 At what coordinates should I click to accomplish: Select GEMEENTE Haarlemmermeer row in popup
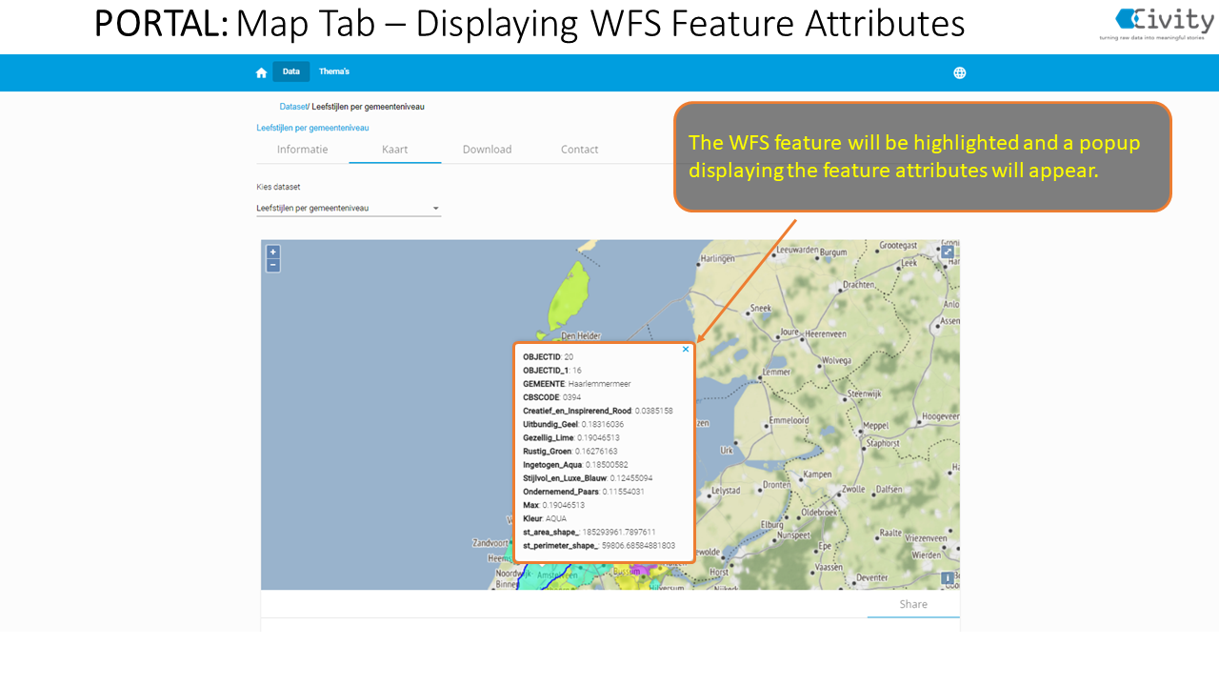coord(577,384)
